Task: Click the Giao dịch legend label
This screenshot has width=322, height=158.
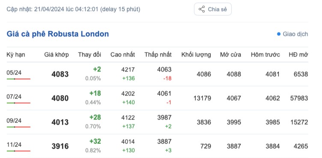Action: 295,34
